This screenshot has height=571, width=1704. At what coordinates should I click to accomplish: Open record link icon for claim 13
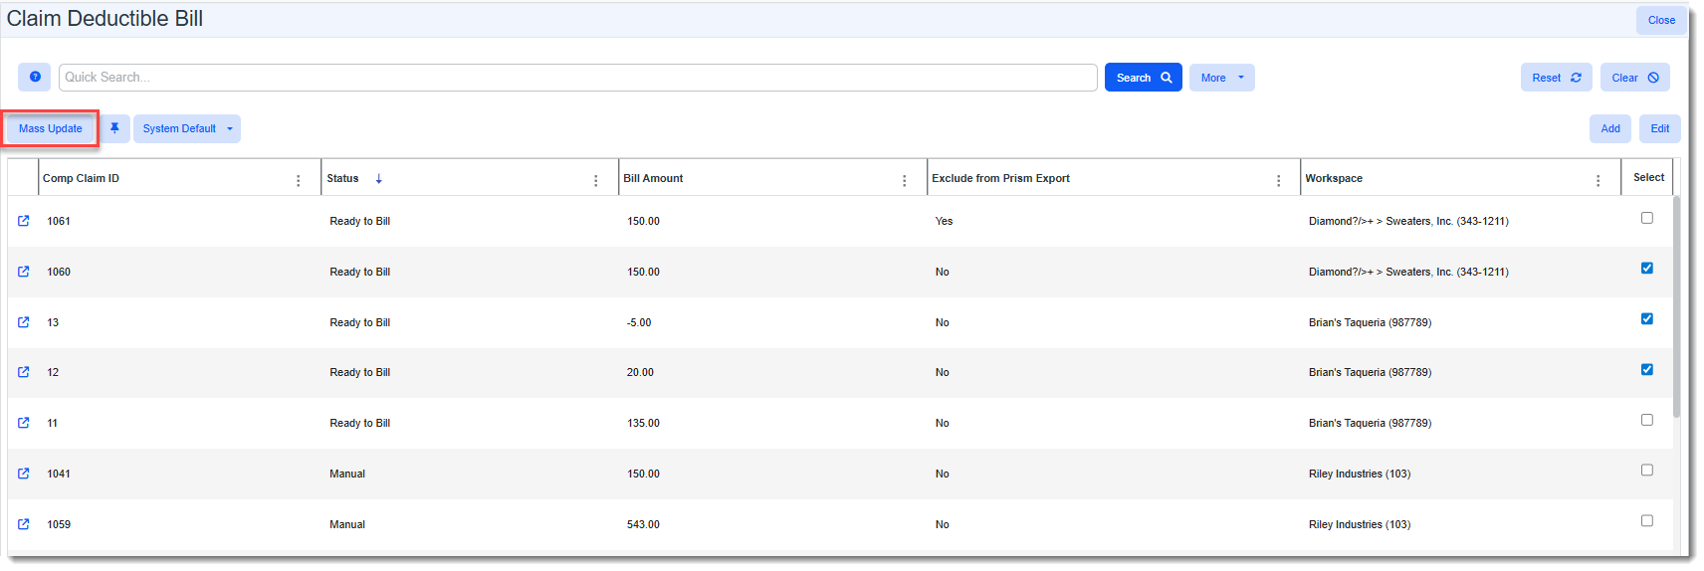pos(24,322)
